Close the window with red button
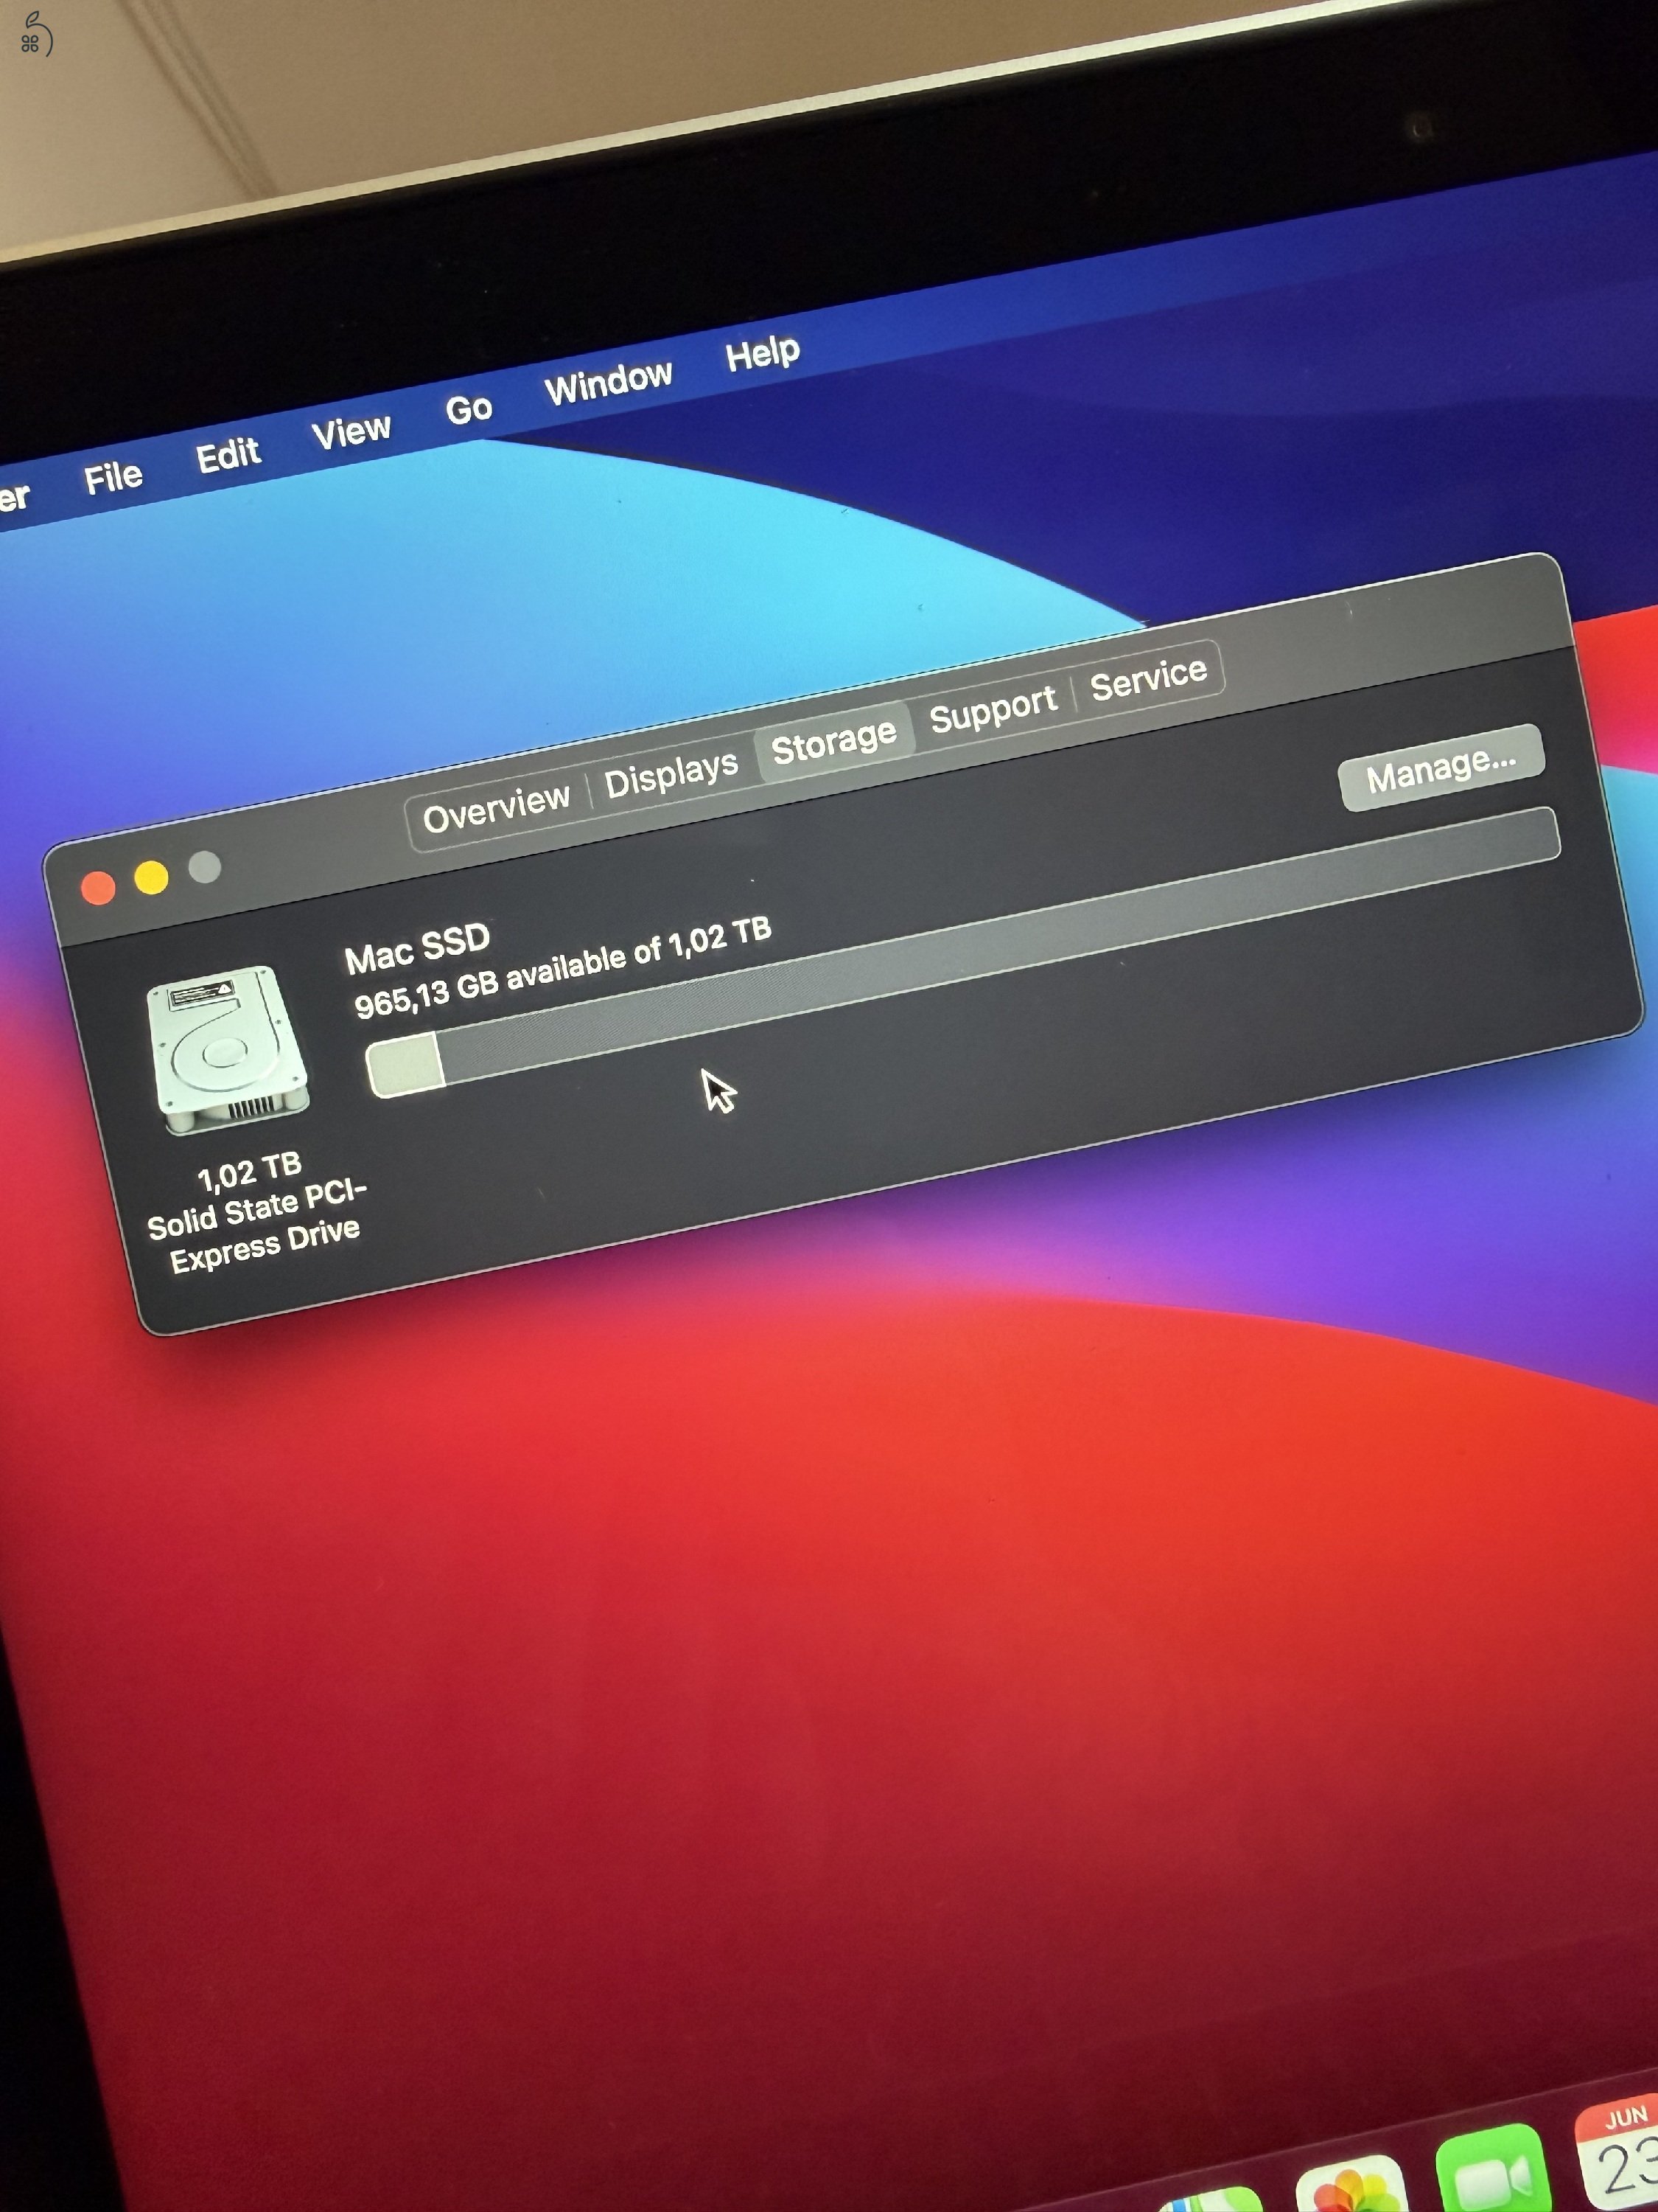The height and width of the screenshot is (2212, 1658). pyautogui.click(x=98, y=887)
